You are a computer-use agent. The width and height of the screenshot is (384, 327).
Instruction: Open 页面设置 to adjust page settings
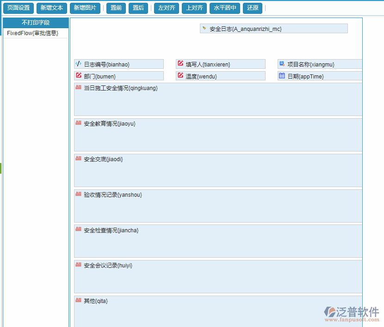click(18, 8)
